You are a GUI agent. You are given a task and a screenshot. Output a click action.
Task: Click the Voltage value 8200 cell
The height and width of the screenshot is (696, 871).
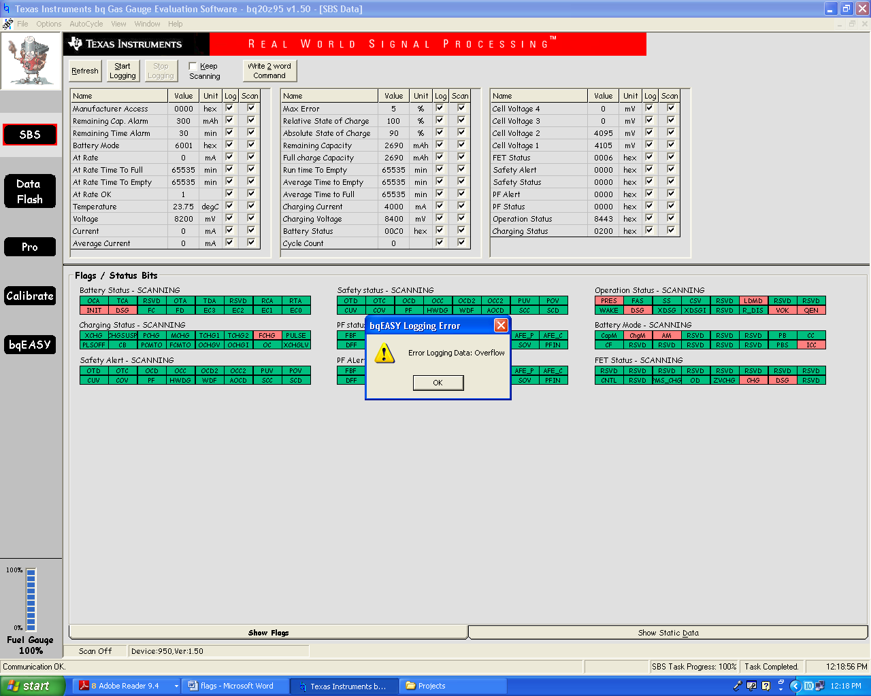point(184,219)
